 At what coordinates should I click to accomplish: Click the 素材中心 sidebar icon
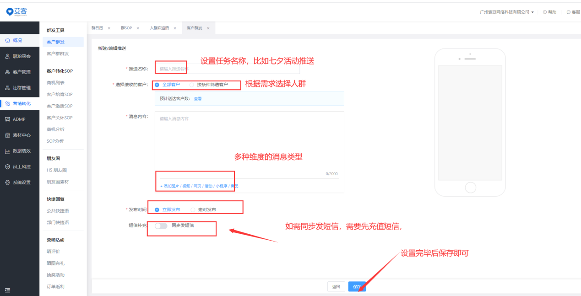coord(7,135)
